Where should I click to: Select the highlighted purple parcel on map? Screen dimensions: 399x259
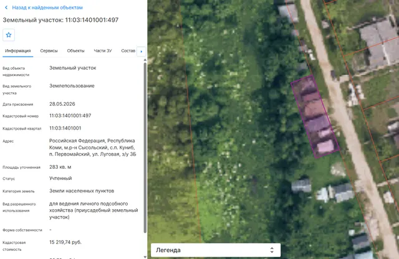point(315,117)
